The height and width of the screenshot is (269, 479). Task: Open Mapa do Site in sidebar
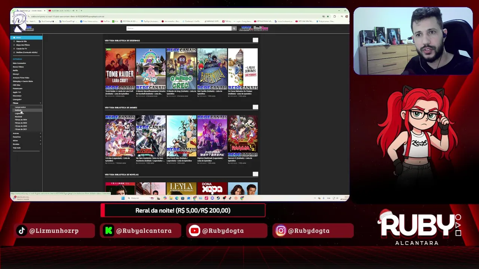point(21,41)
